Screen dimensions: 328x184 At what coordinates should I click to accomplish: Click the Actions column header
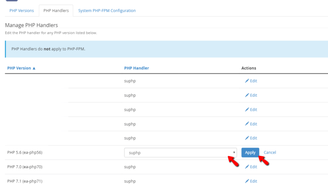click(249, 68)
